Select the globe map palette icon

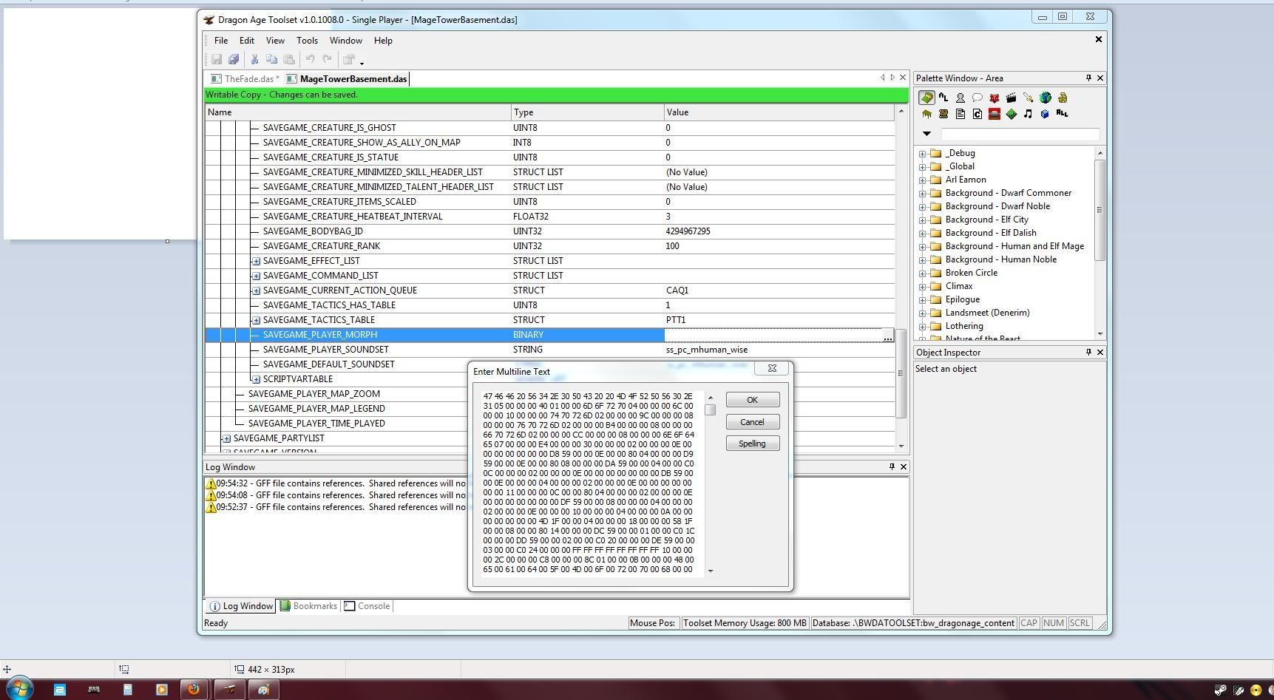(x=1045, y=98)
